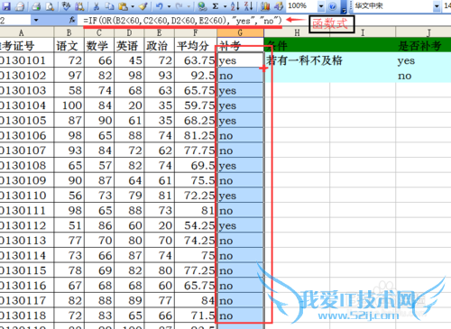
Task: Click the Insert Hyperlink globe icon
Action: point(202,6)
